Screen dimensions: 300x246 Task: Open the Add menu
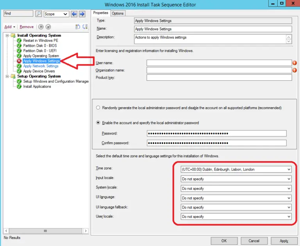point(9,27)
